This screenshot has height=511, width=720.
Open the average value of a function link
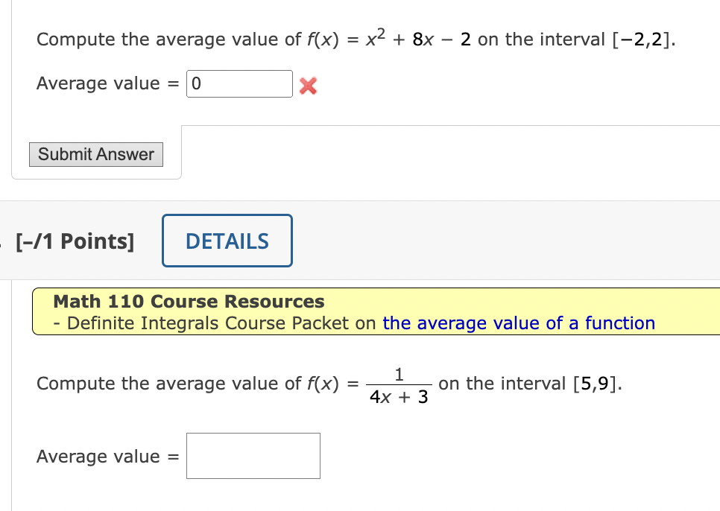point(518,323)
